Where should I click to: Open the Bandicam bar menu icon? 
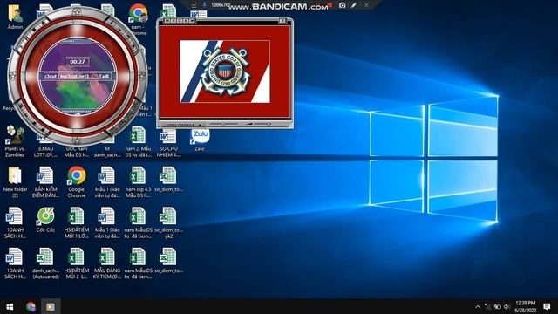194,5
